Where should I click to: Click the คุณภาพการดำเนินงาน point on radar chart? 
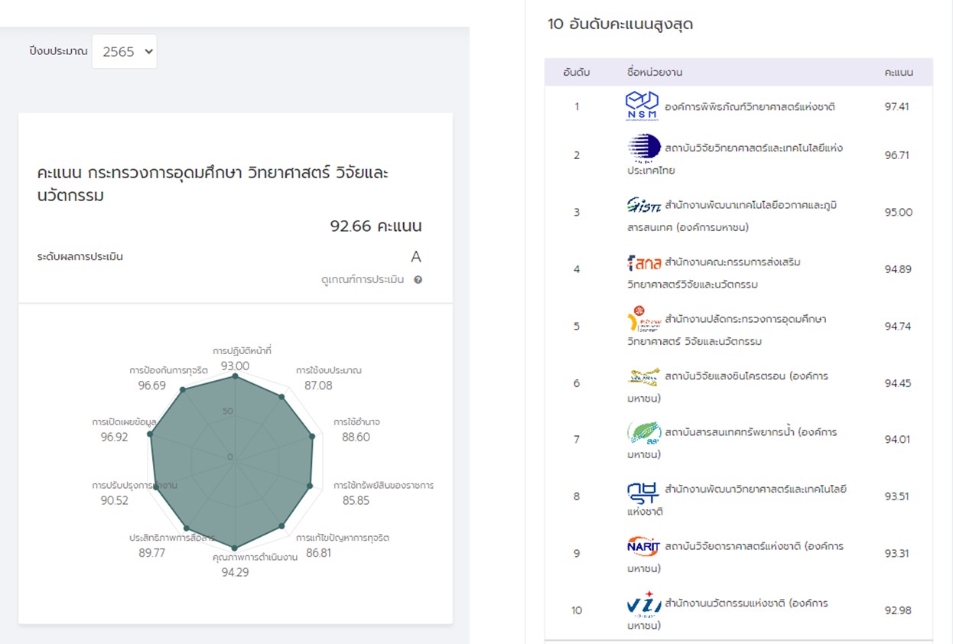235,548
